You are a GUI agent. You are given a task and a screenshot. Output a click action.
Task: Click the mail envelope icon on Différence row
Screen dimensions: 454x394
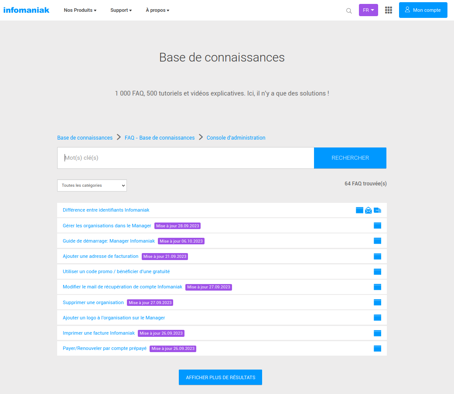click(368, 210)
